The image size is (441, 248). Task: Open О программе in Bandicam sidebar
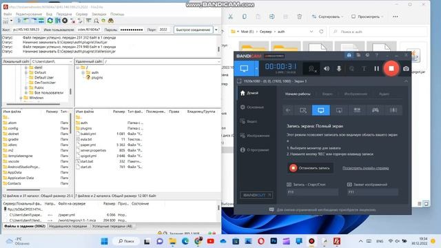(x=255, y=150)
